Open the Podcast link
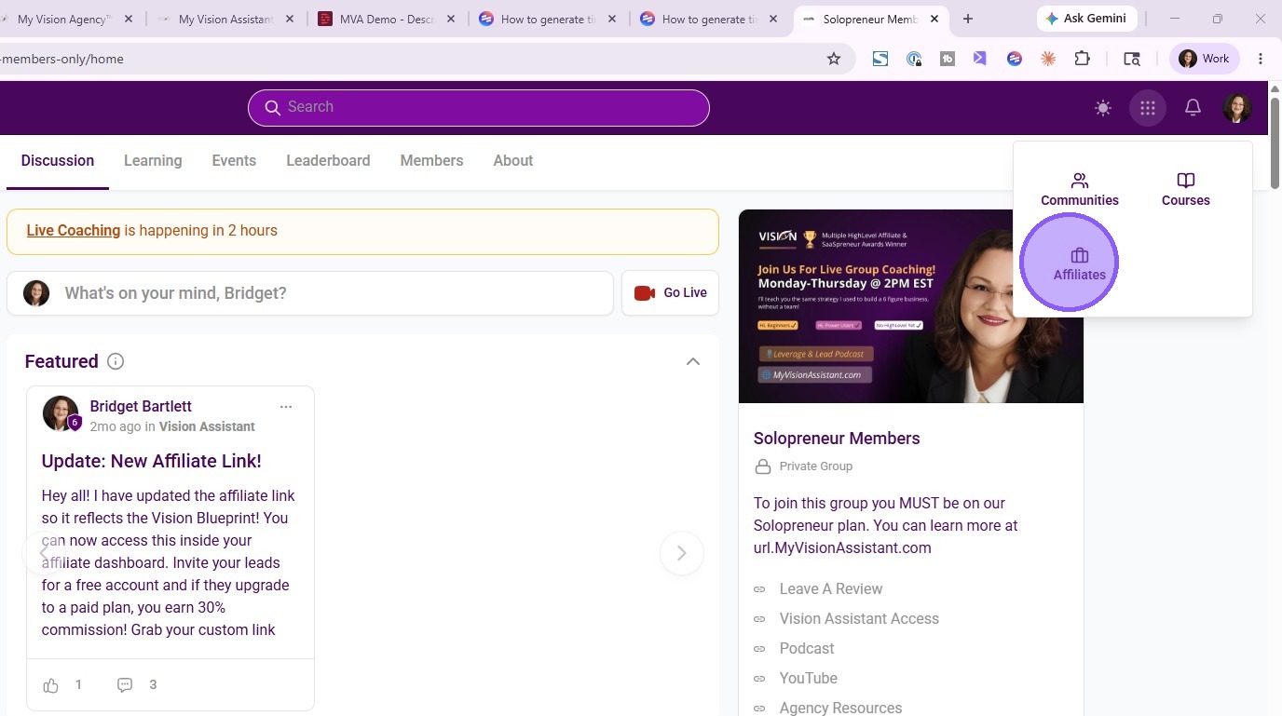The height and width of the screenshot is (716, 1282). [807, 648]
